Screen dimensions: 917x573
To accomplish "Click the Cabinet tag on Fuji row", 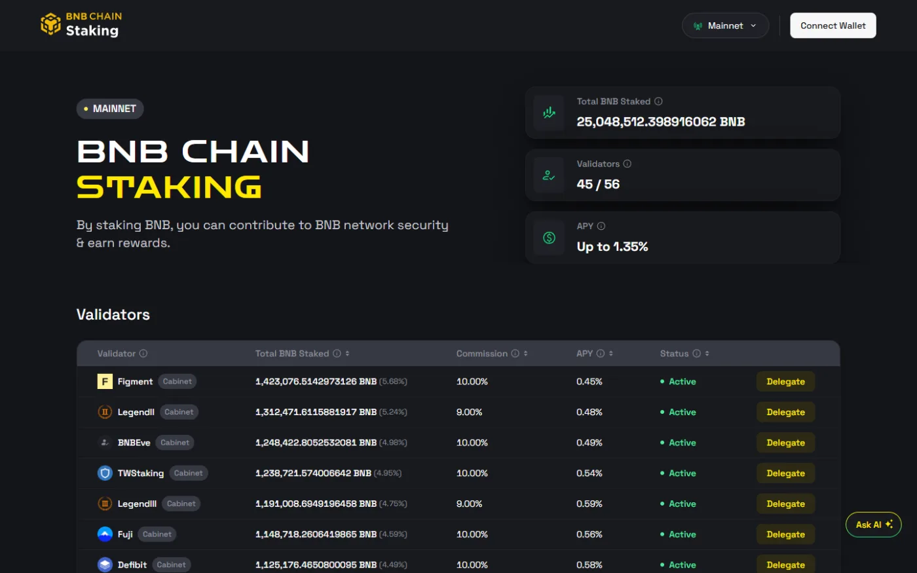I will [157, 534].
